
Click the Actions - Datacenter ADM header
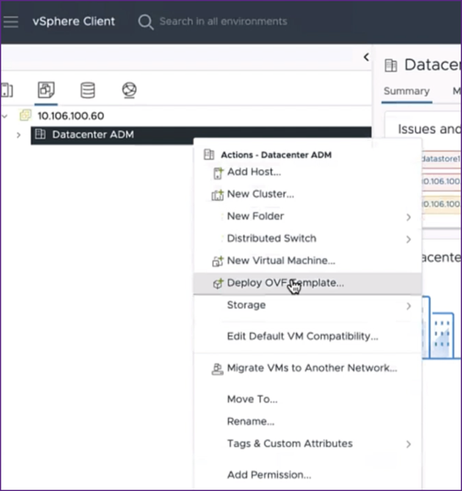tap(276, 155)
